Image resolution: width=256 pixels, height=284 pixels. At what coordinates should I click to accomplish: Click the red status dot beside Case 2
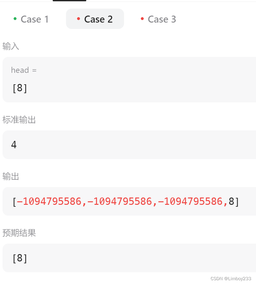click(x=79, y=19)
